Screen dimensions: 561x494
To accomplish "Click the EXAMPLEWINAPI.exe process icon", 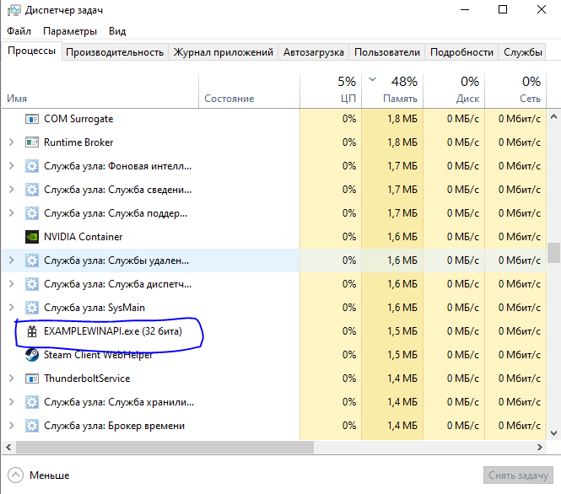I will 32,331.
